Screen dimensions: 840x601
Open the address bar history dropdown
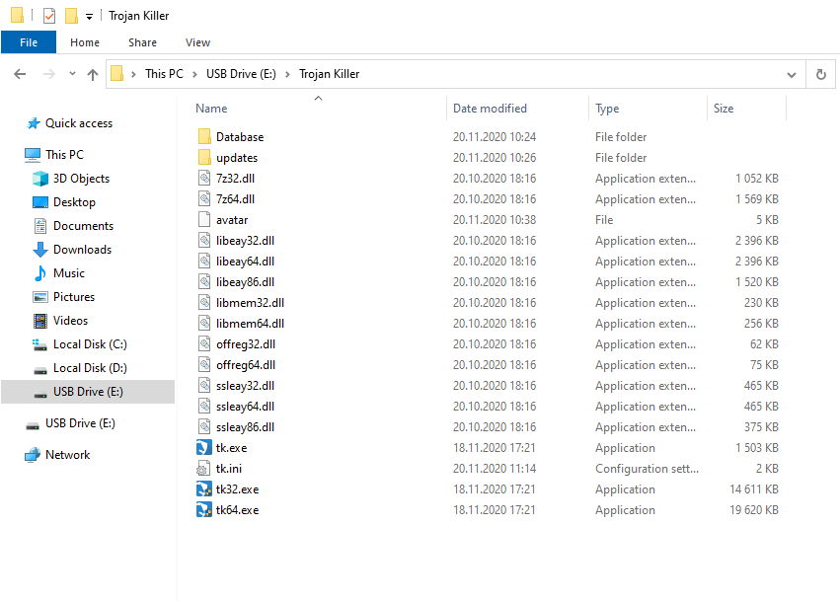click(x=791, y=73)
